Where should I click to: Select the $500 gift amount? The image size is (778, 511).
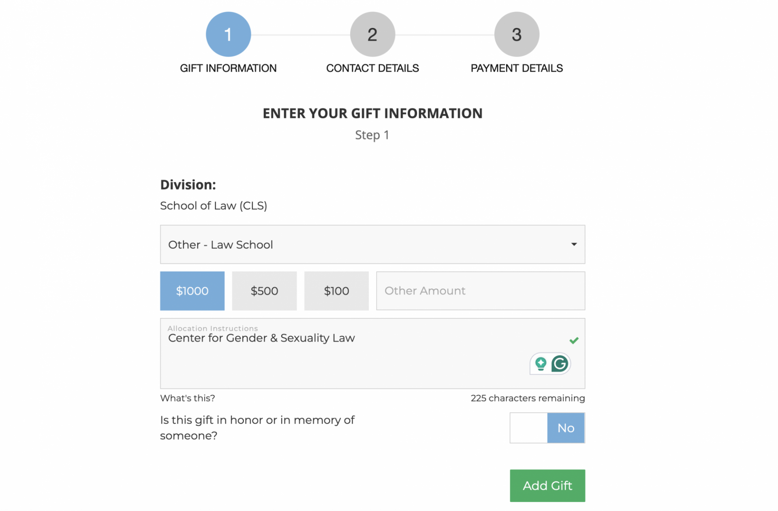coord(264,290)
